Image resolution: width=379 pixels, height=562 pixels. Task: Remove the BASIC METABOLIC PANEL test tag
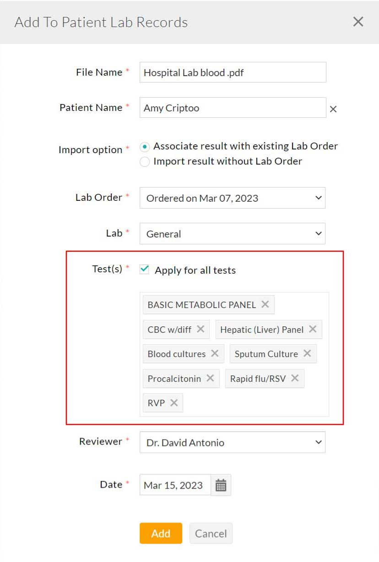[265, 303]
